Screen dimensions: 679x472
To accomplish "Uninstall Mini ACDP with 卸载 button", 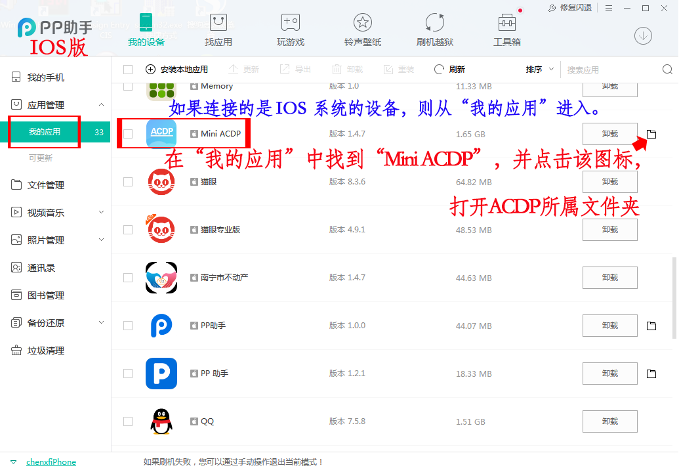I will [609, 134].
